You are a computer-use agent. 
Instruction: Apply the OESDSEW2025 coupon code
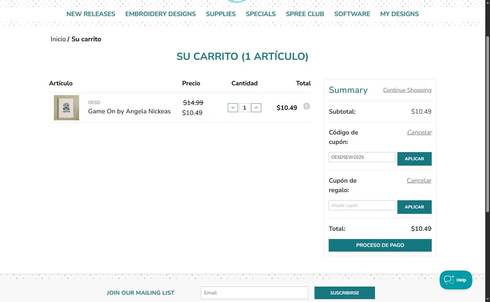tap(414, 159)
